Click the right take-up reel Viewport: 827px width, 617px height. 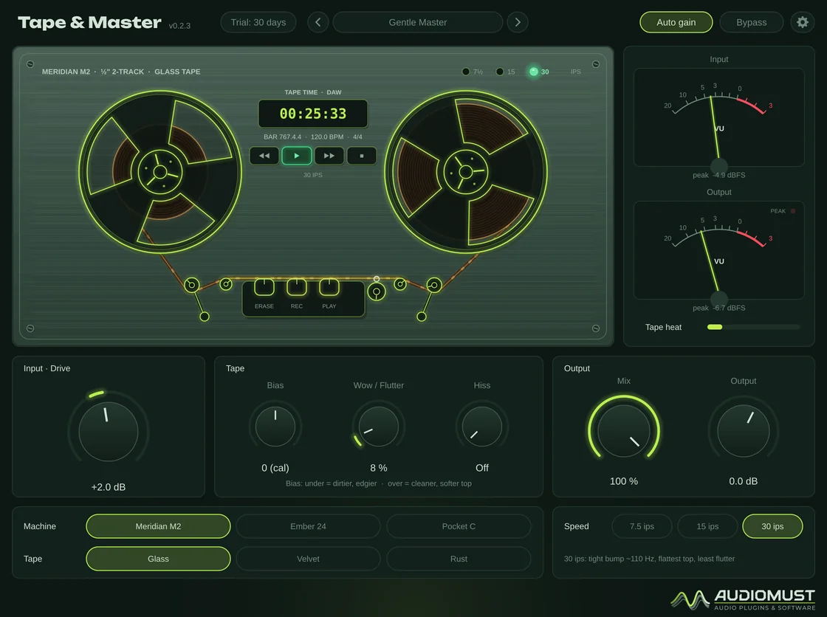[x=466, y=172]
